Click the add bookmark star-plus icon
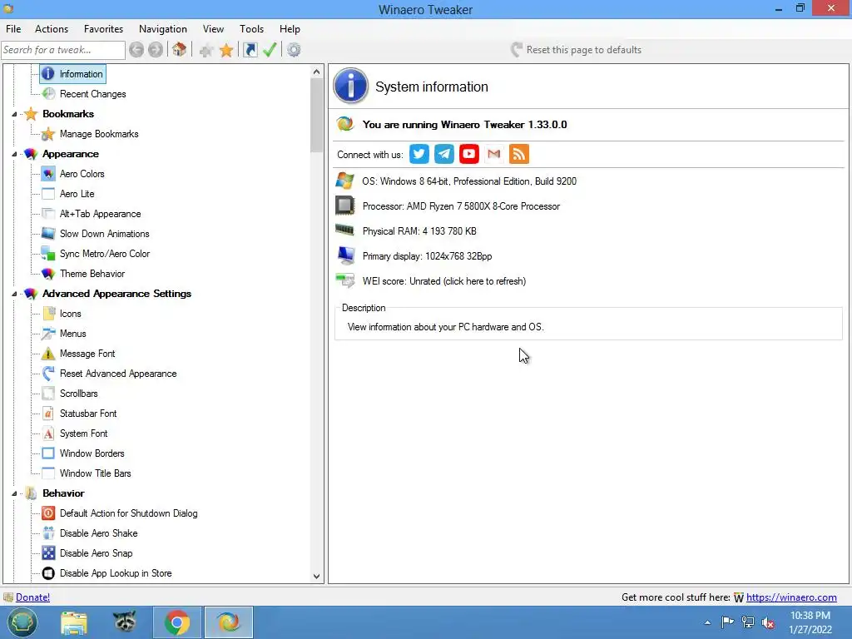Screen dimensions: 852x639 [206, 51]
